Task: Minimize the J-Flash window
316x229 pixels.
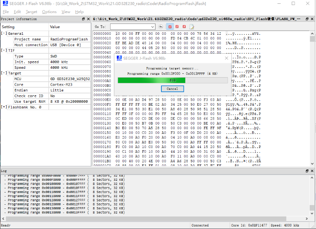Action: click(279, 3)
